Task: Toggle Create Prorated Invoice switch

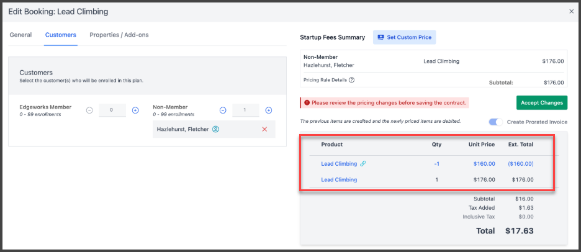Action: click(x=495, y=122)
